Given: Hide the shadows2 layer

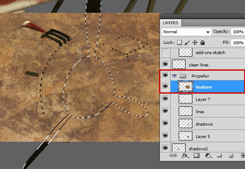Looking at the screenshot, I should (165, 148).
